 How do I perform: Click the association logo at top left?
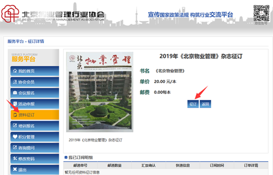[10, 14]
